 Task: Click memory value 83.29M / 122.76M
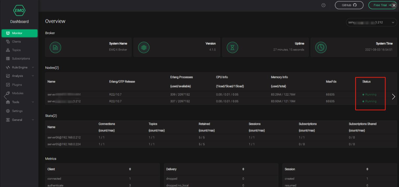point(283,95)
